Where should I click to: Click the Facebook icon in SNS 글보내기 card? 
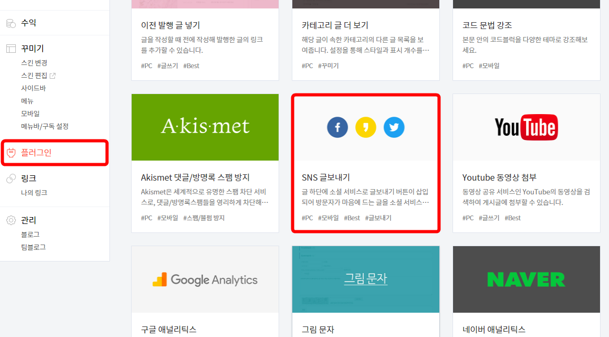337,127
